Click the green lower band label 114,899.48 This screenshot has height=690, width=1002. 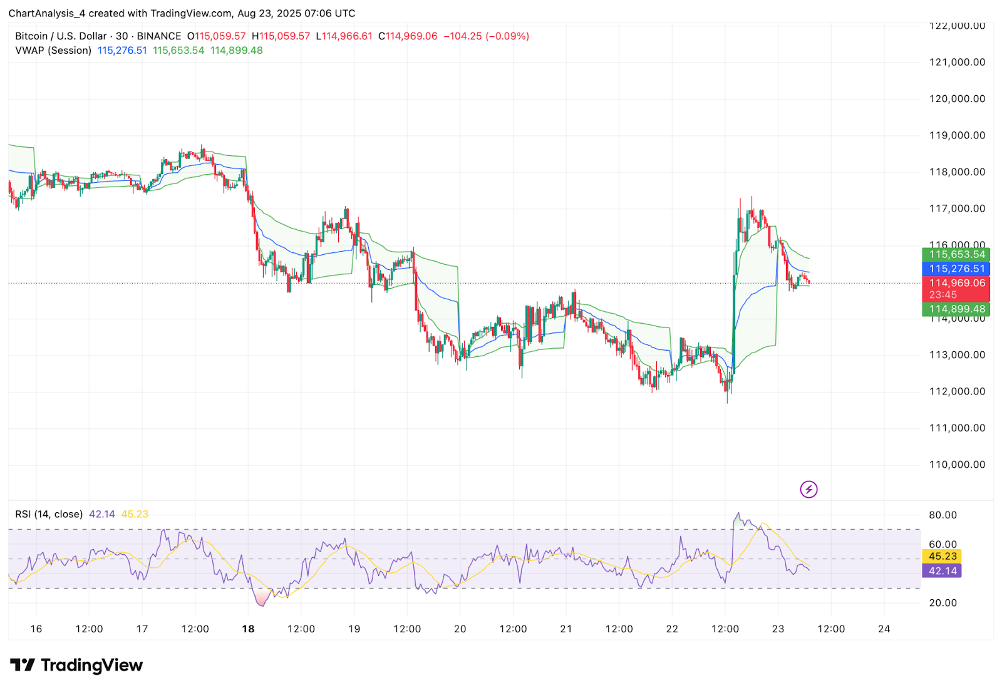956,309
